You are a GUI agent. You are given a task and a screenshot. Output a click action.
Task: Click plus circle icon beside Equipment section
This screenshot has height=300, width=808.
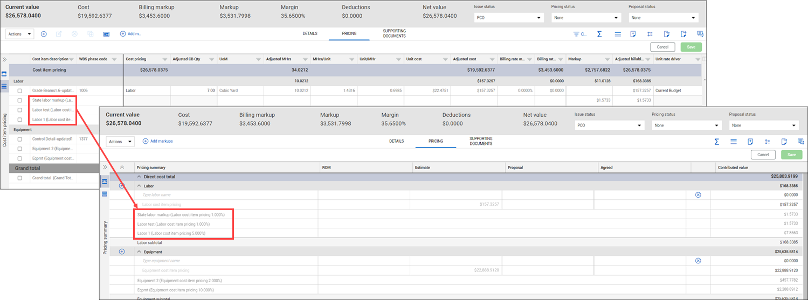point(122,252)
